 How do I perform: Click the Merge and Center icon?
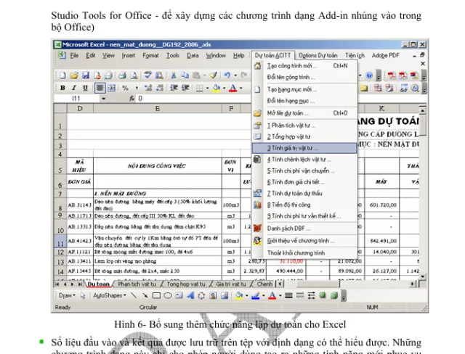point(111,88)
